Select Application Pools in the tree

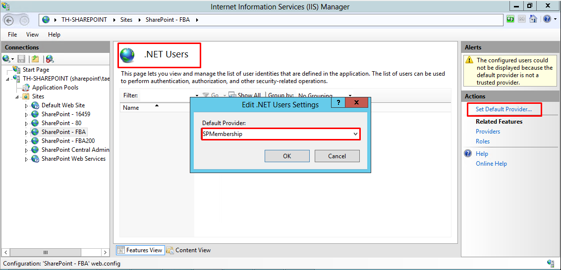point(55,88)
